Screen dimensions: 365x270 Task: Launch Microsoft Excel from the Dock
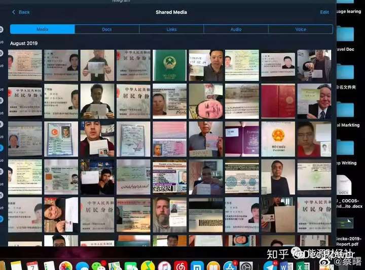tap(303, 266)
